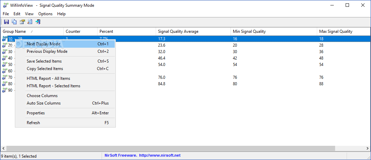The height and width of the screenshot is (160, 371).
Task: Pick HTML Report - Selected Items
Action: click(65, 86)
